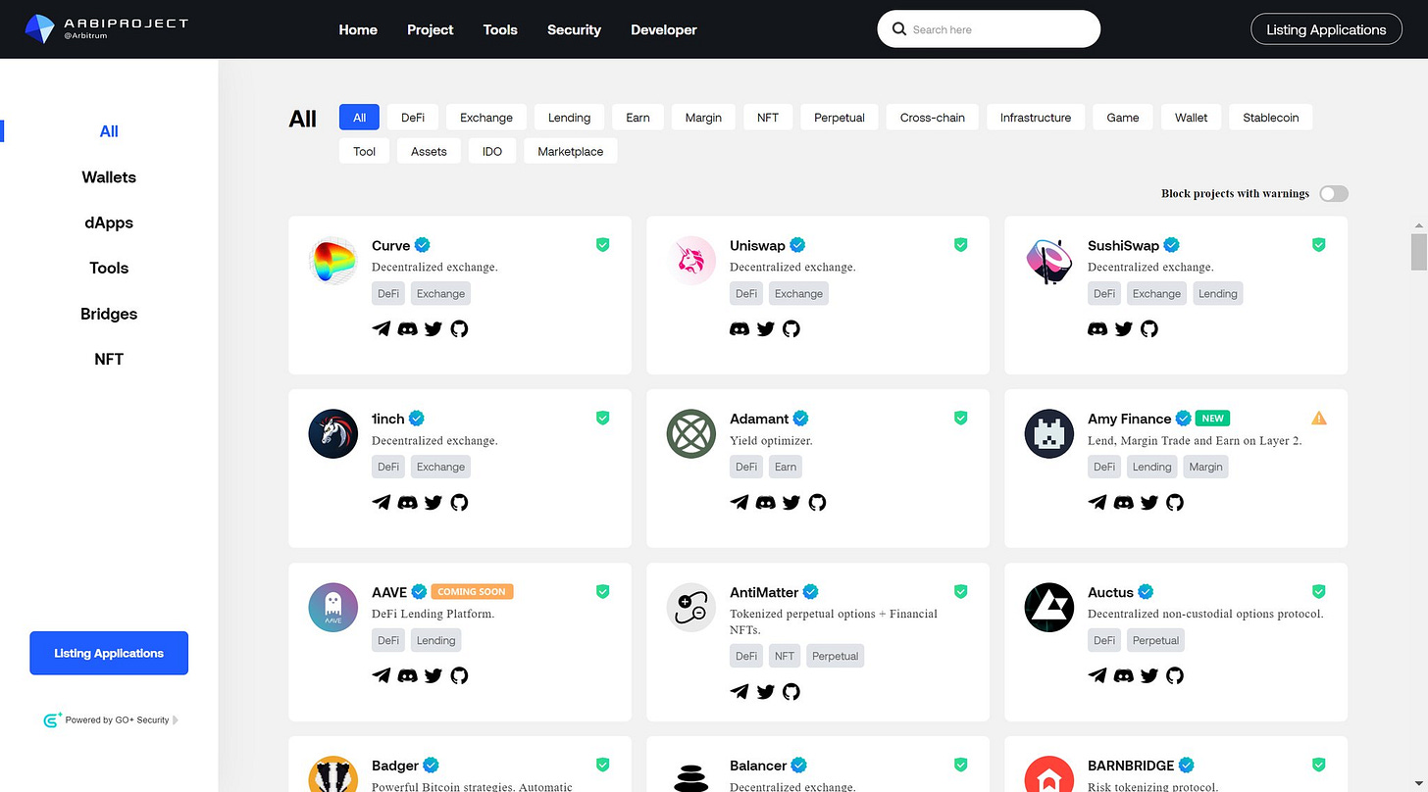Viewport: 1428px width, 792px height.
Task: Click the ArbiProject logo in header
Action: pos(106,28)
